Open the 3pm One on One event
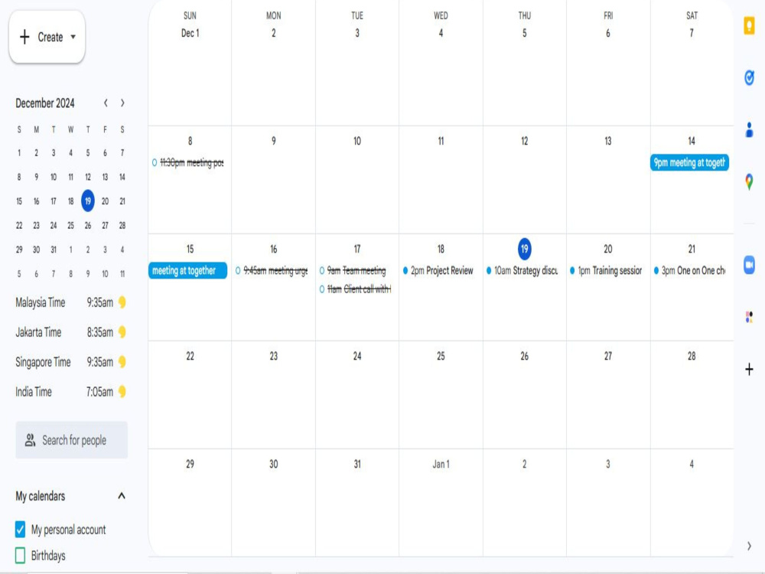 (690, 270)
